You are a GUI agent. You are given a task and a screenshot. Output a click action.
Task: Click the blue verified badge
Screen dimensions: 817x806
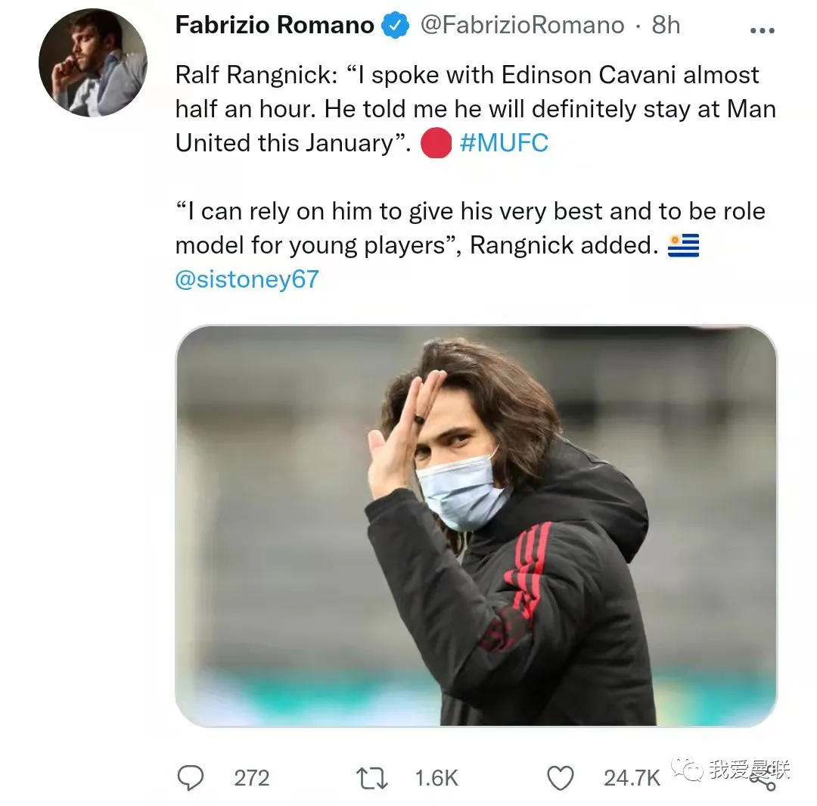[x=396, y=25]
